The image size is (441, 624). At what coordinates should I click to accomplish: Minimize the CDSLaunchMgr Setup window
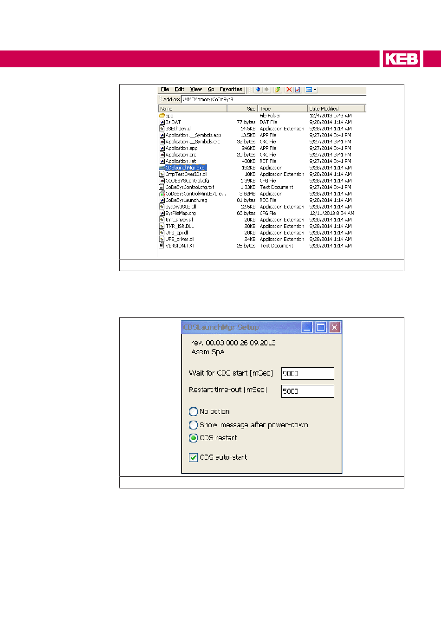307,327
